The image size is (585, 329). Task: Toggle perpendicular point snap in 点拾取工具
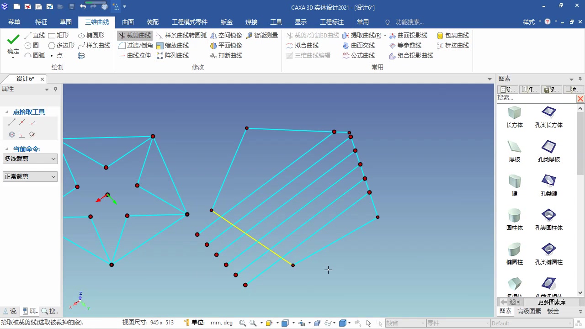21,134
